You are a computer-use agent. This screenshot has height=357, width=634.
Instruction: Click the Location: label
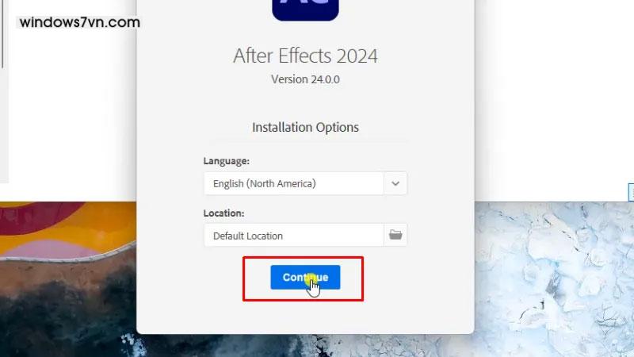tap(223, 213)
